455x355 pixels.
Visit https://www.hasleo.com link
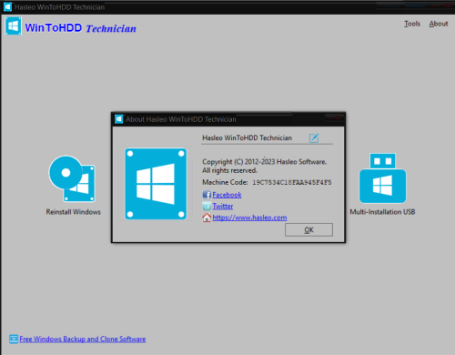(x=249, y=218)
